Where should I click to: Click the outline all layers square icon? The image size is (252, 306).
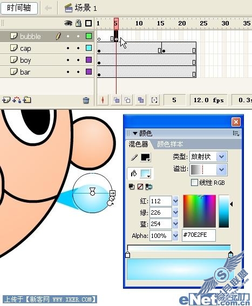88,23
